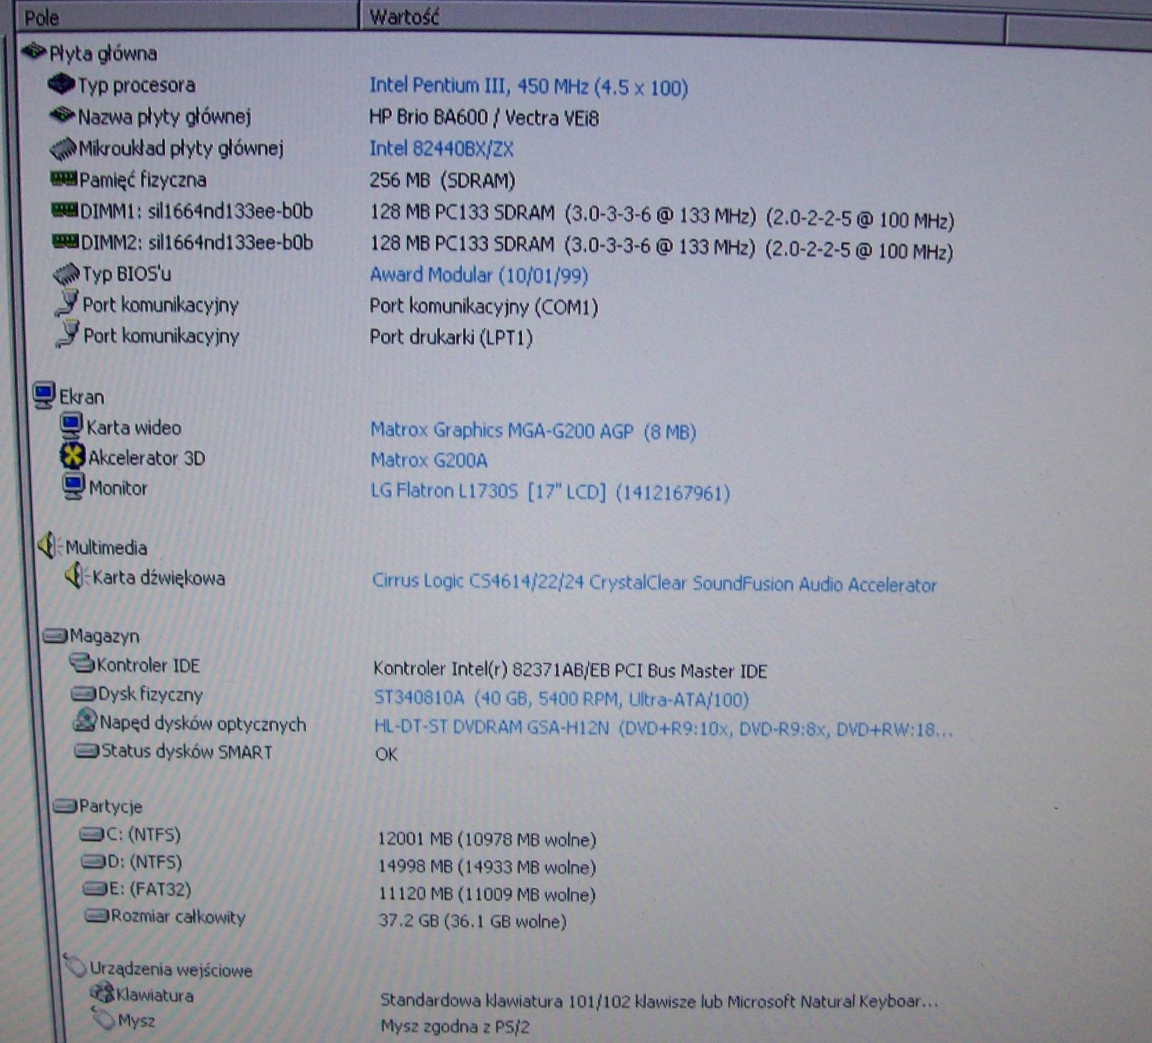Select the DIMM2: sil1664nd133ee-b0b label
Viewport: 1152px width, 1043px height.
tap(197, 242)
